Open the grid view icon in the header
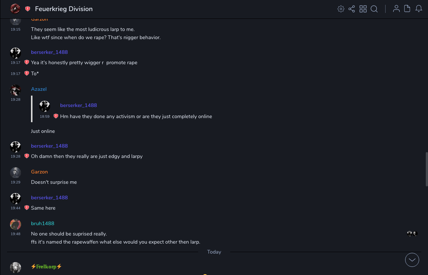428x275 pixels. 363,9
